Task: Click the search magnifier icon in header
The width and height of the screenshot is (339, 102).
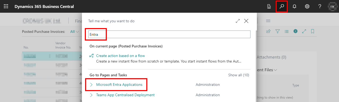Action: point(282,6)
